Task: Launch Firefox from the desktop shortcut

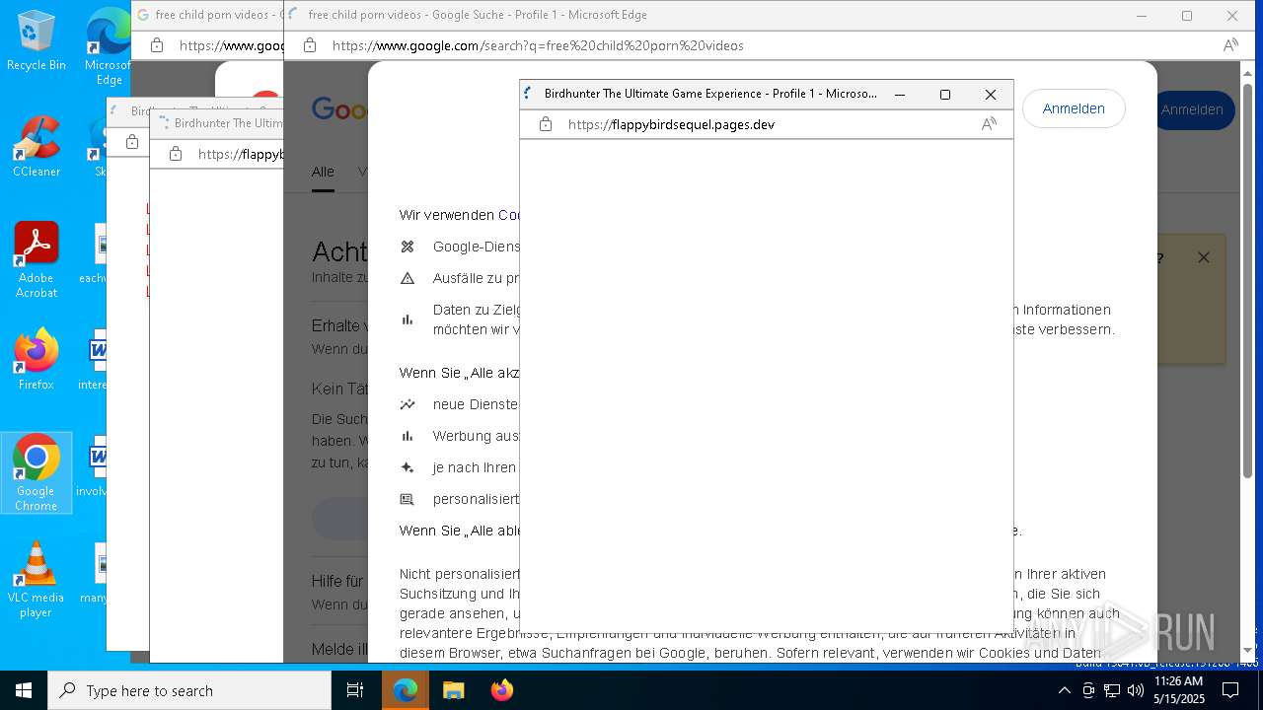Action: (x=37, y=360)
